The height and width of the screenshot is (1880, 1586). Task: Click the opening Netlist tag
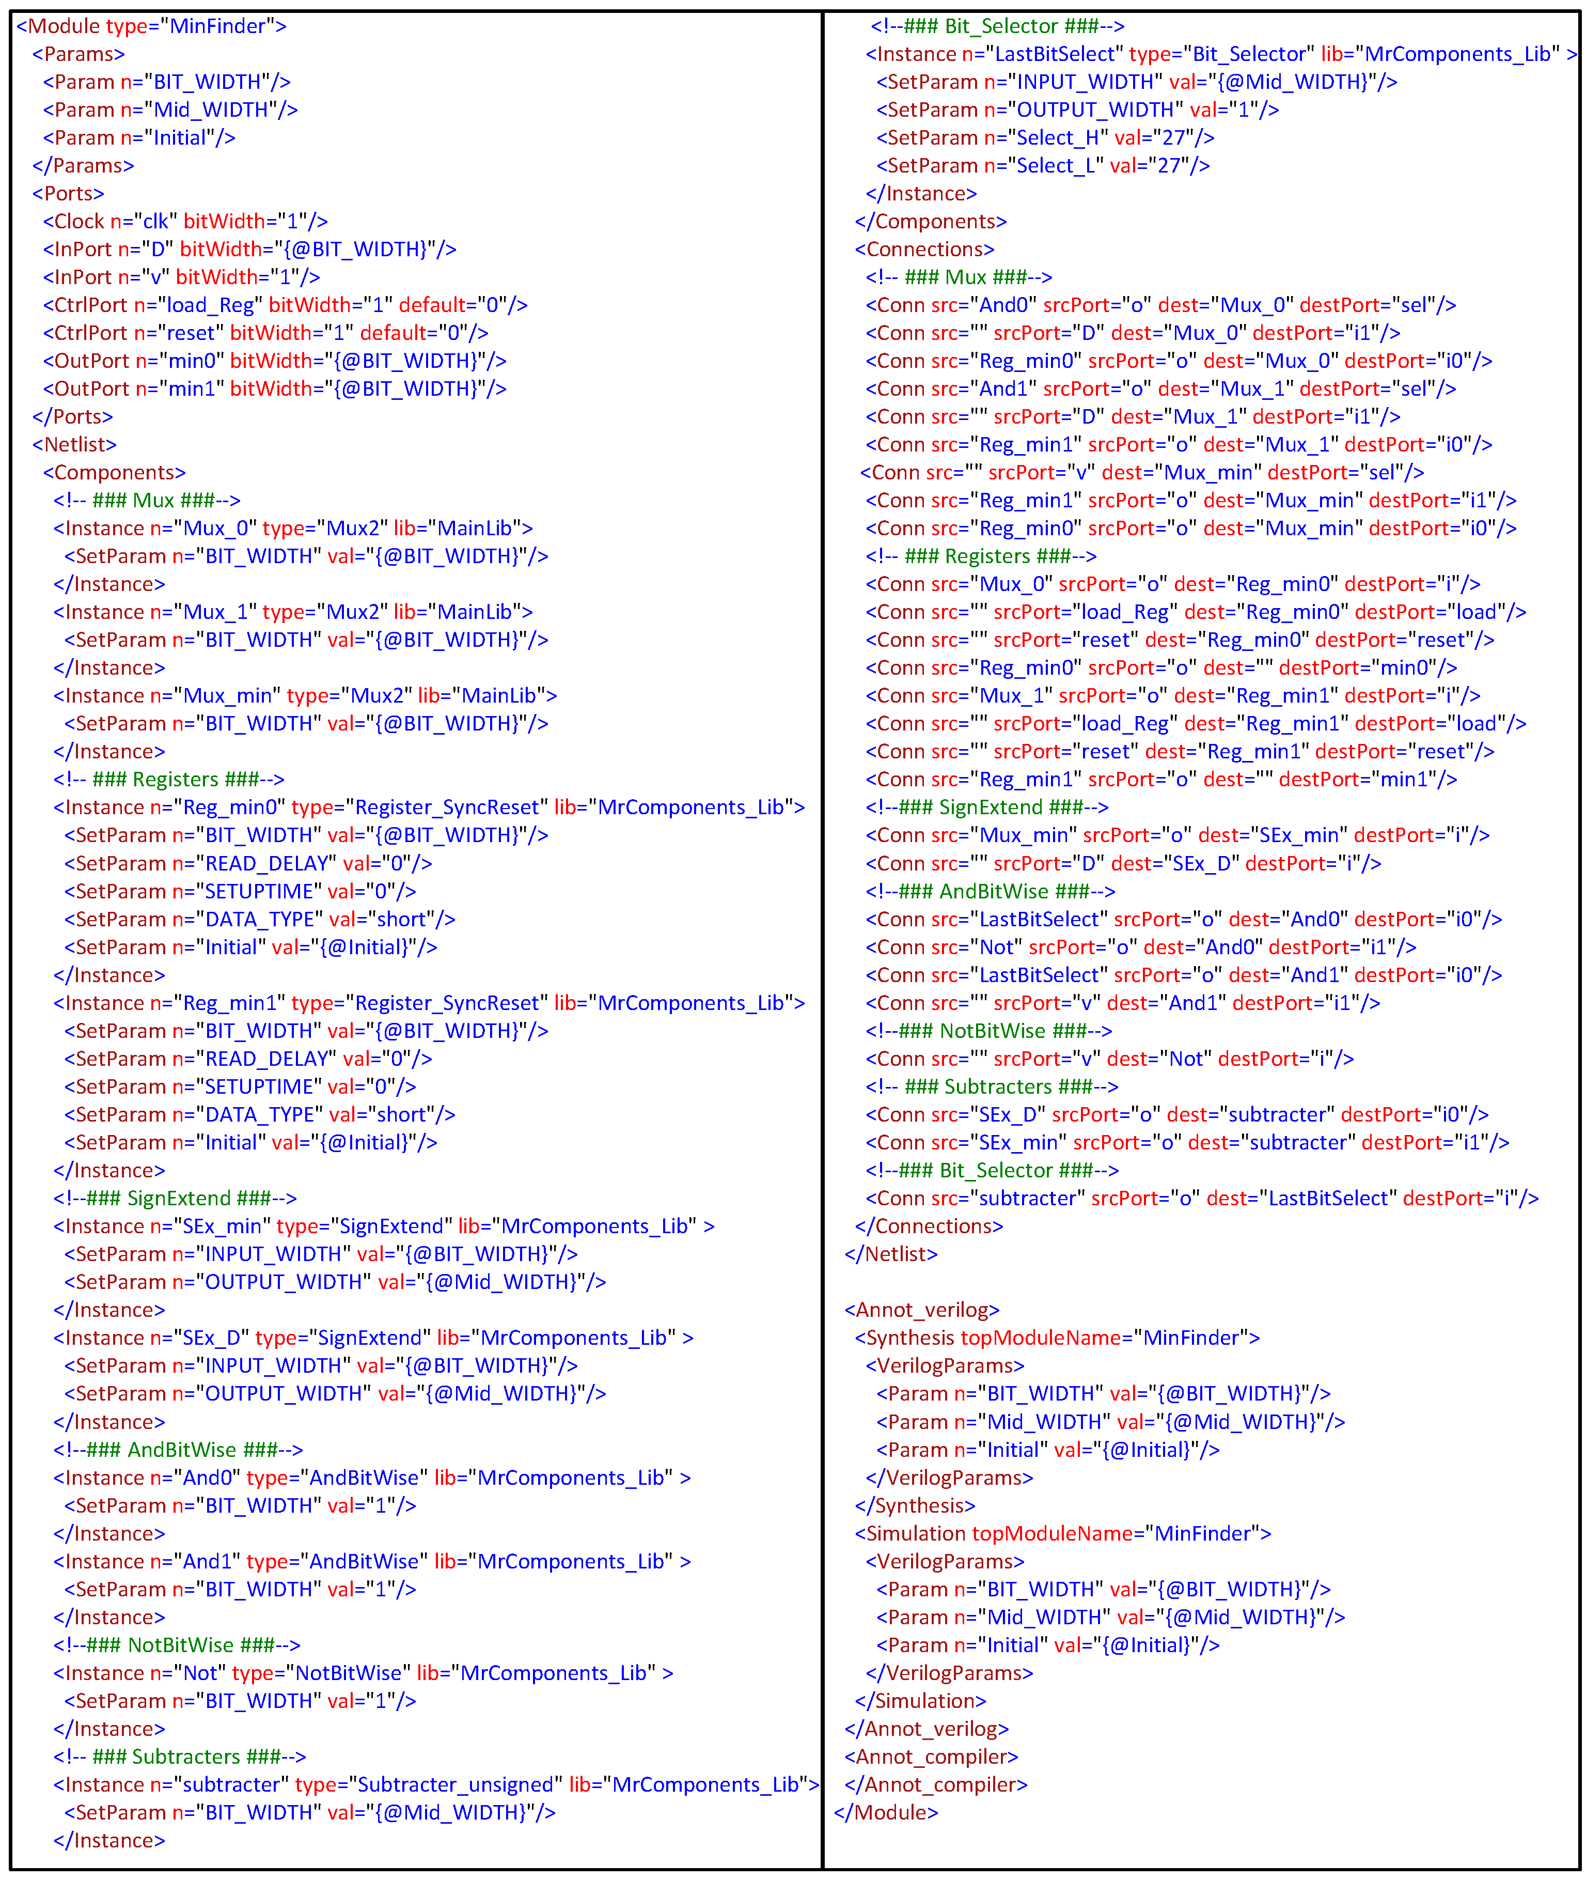(x=74, y=444)
